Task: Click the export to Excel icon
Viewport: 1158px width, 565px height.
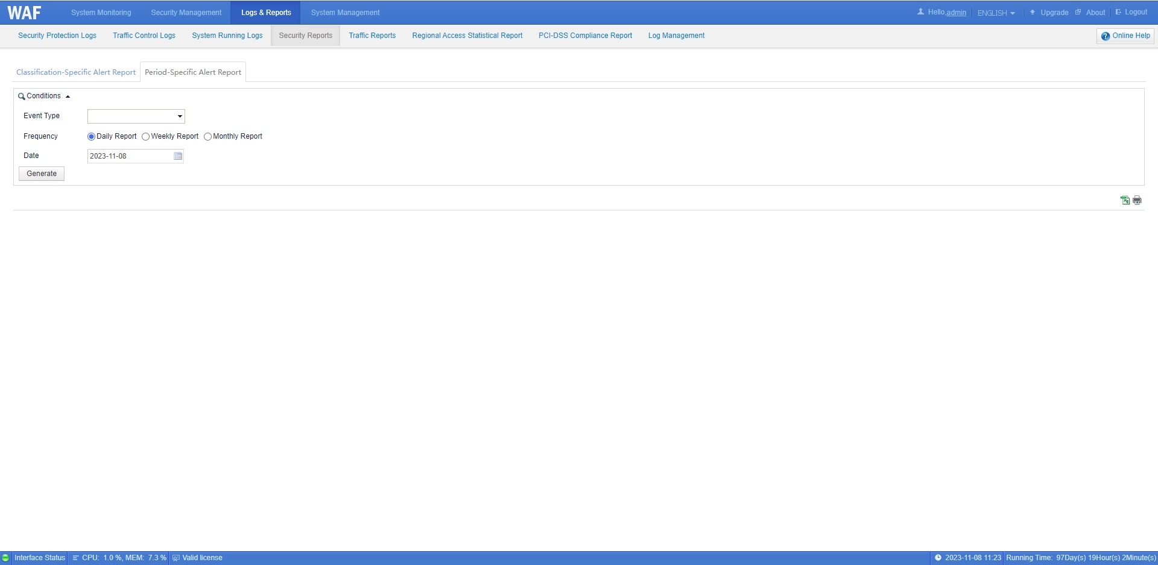Action: 1125,200
